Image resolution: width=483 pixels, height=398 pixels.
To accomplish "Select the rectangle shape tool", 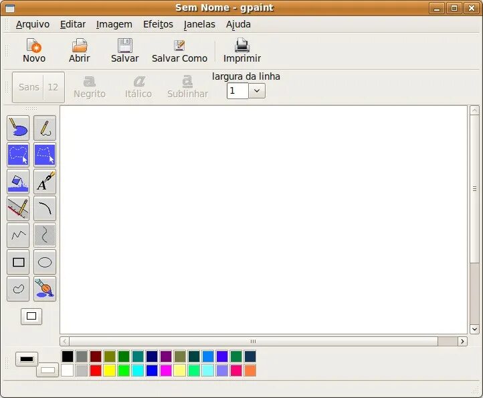I will pos(18,262).
